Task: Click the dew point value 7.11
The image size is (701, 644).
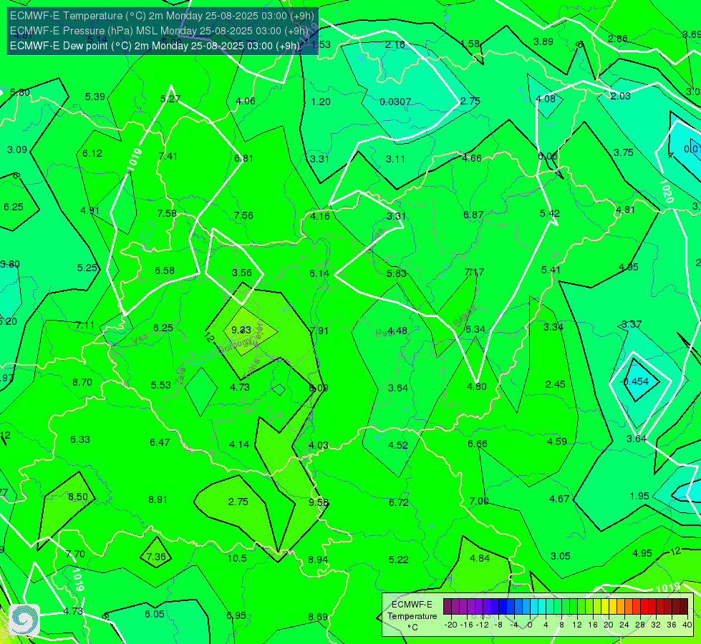Action: [85, 325]
